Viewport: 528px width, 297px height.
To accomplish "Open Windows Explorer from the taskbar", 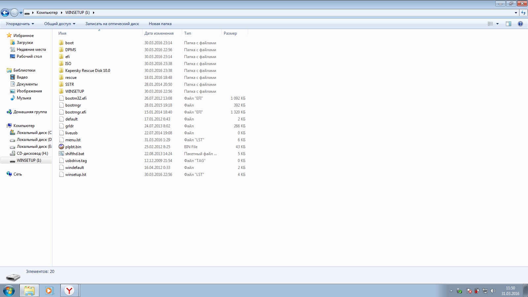I will pyautogui.click(x=29, y=290).
